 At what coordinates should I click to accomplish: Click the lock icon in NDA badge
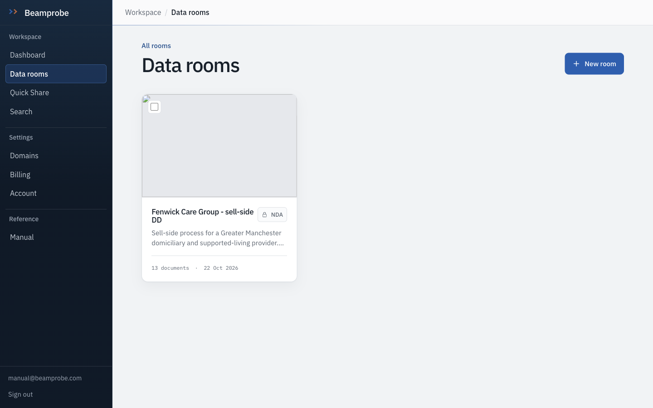[x=264, y=215]
